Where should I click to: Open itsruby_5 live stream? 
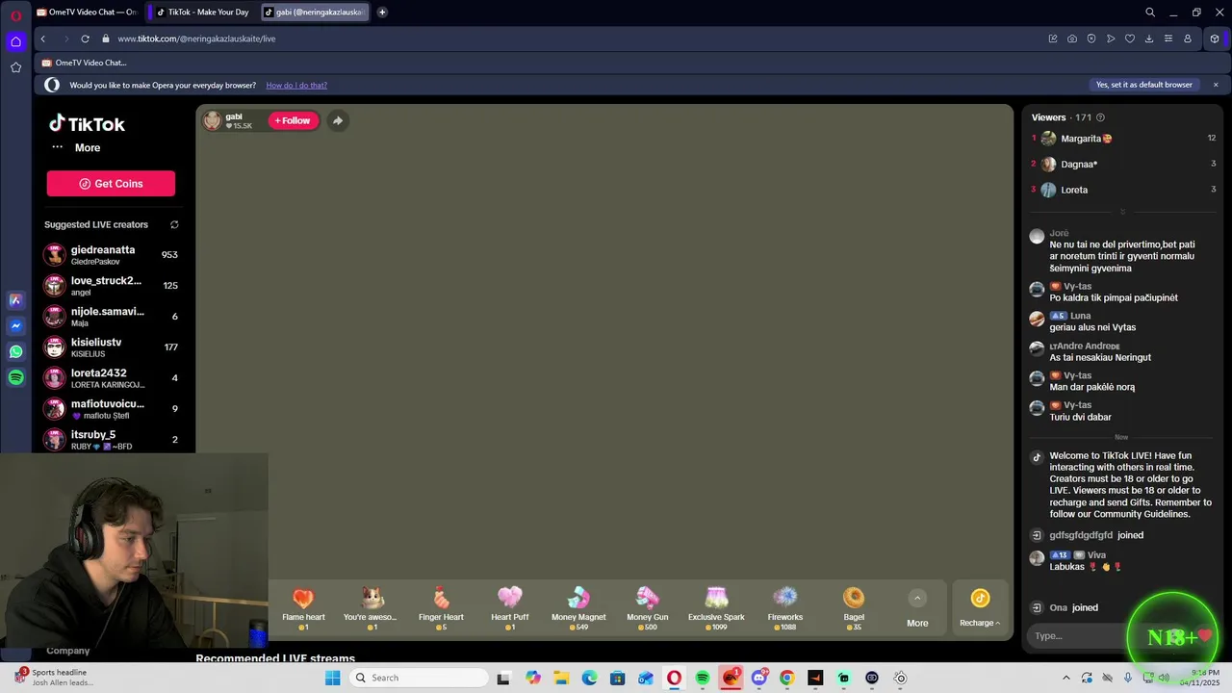tap(112, 439)
